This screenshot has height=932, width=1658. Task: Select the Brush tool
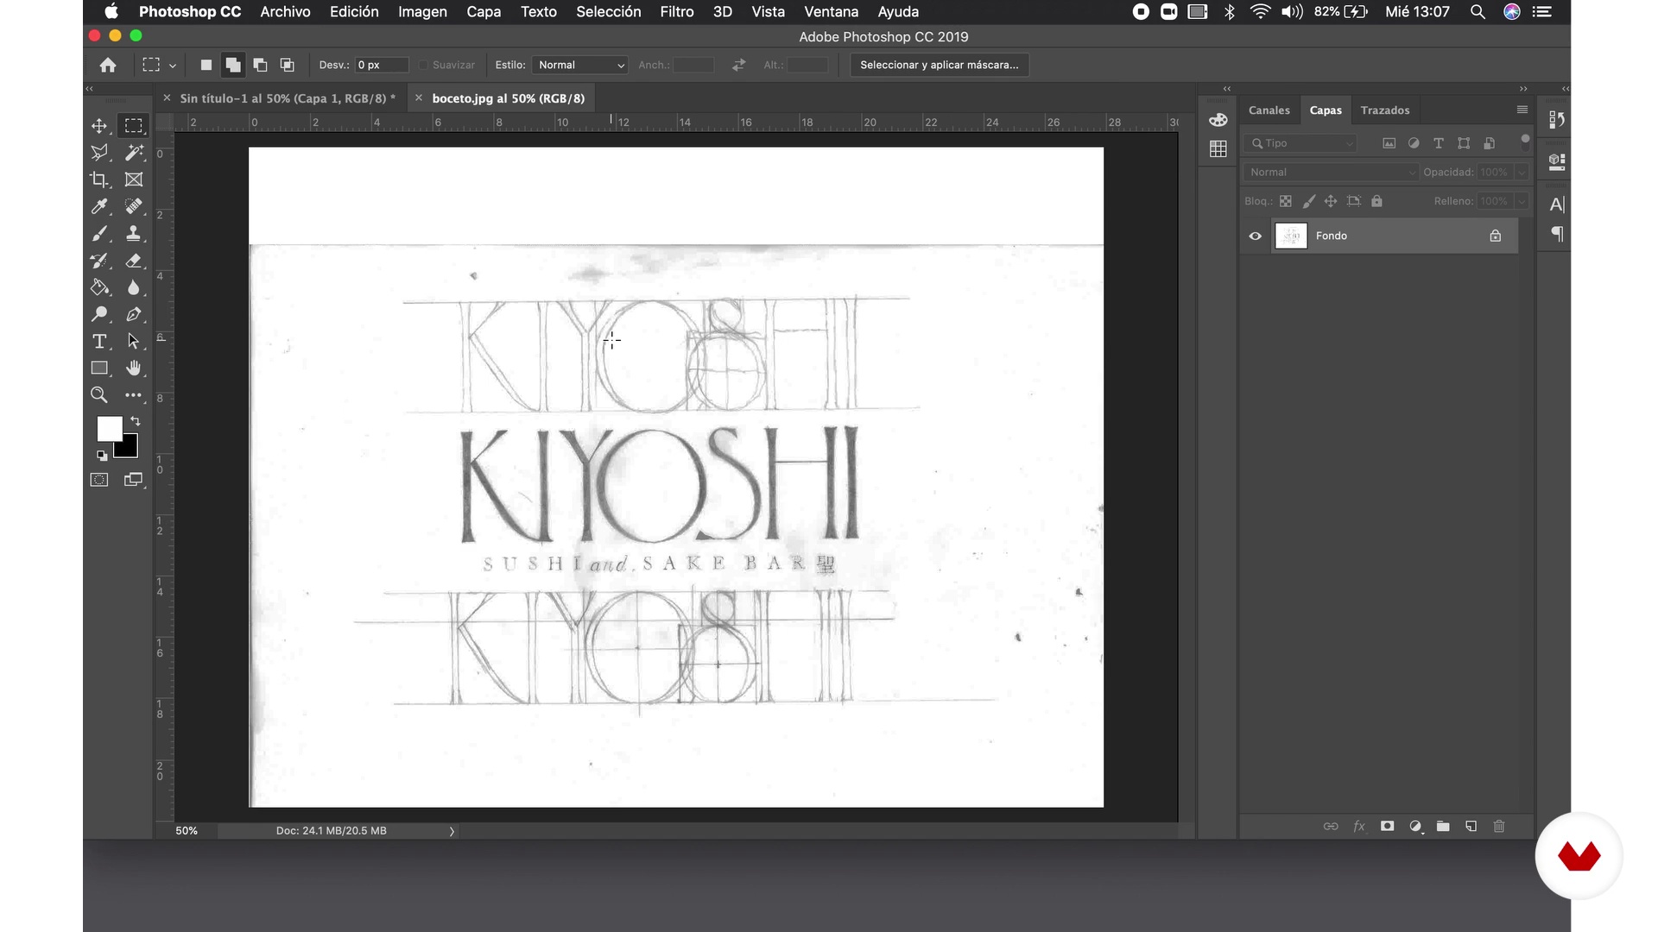click(x=99, y=233)
